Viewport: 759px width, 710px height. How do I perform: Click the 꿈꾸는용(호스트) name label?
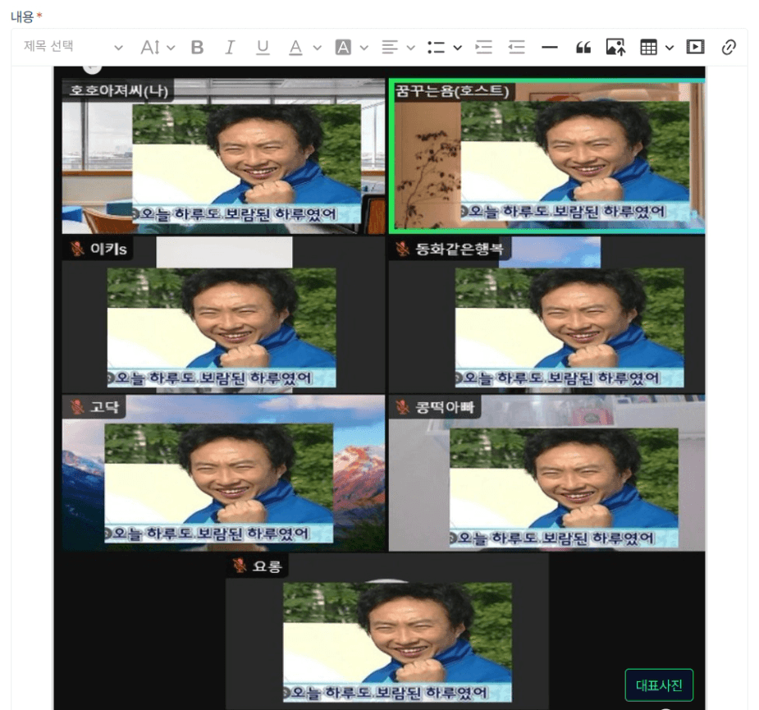coord(451,91)
